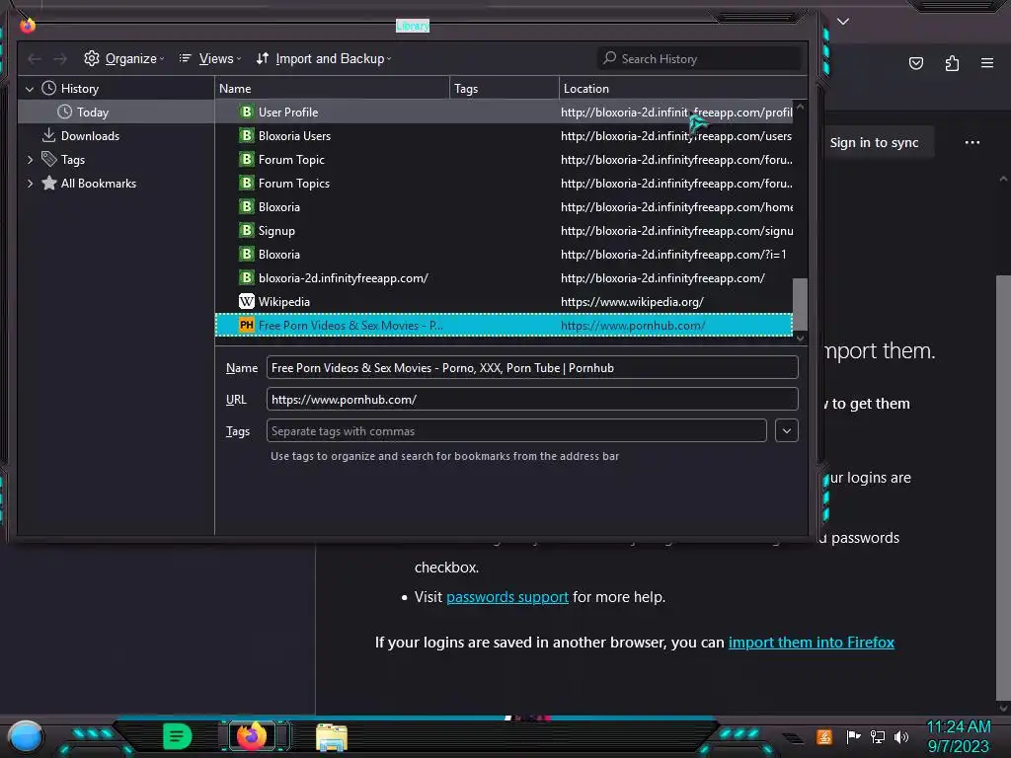Open the Views menu
Viewport: 1011px width, 758px height.
(x=210, y=58)
